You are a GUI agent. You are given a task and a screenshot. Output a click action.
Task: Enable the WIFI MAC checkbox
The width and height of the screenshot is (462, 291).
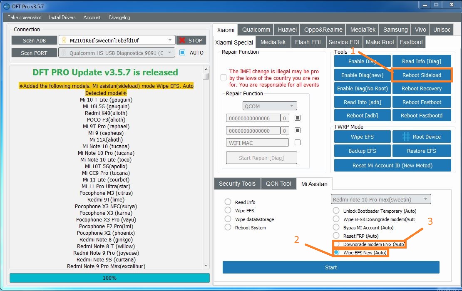tap(298, 142)
